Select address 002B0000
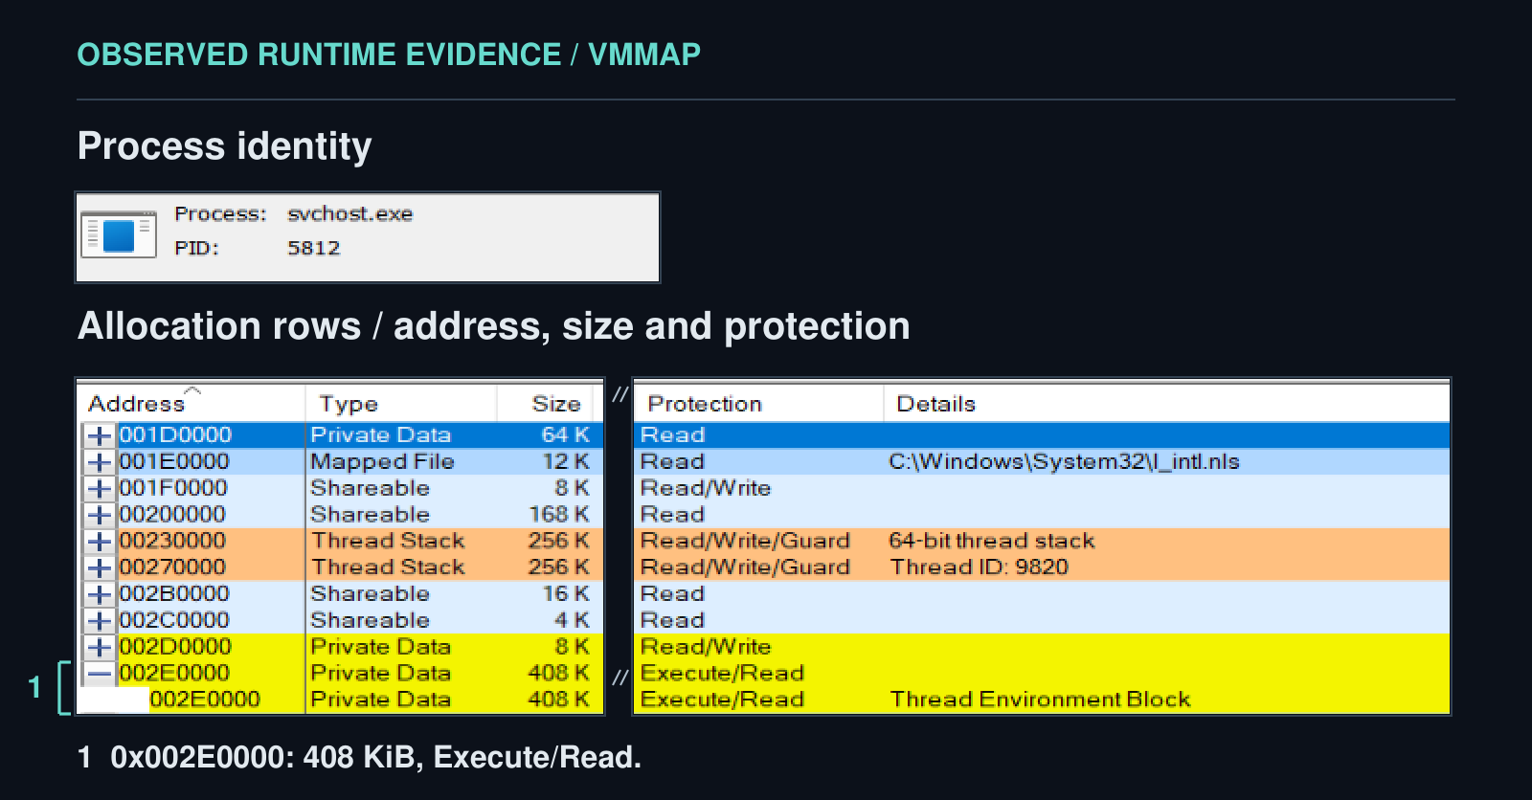Image resolution: width=1532 pixels, height=800 pixels. pos(174,594)
